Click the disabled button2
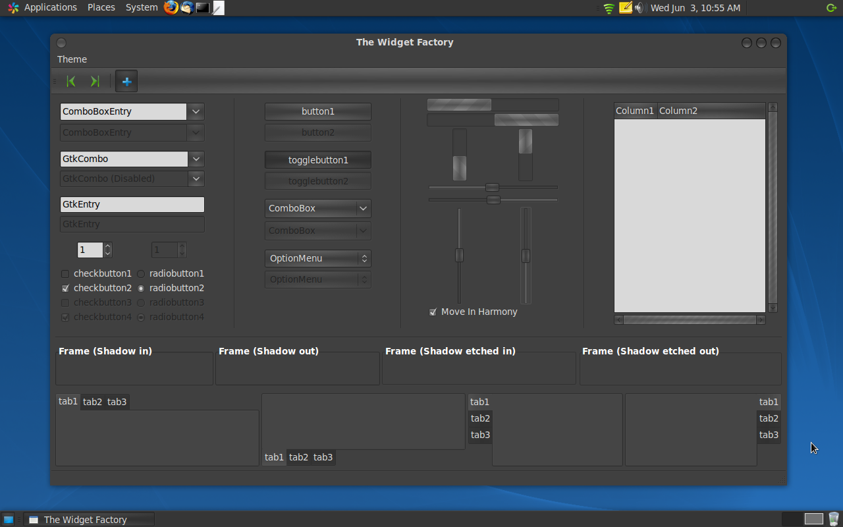Viewport: 843px width, 527px height. tap(318, 132)
